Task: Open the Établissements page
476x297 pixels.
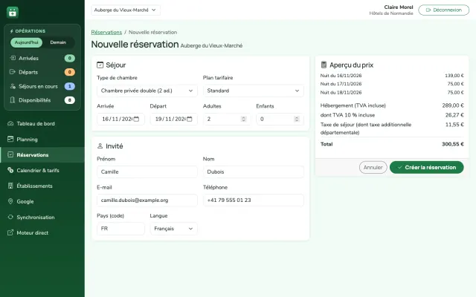Action: coord(42,186)
